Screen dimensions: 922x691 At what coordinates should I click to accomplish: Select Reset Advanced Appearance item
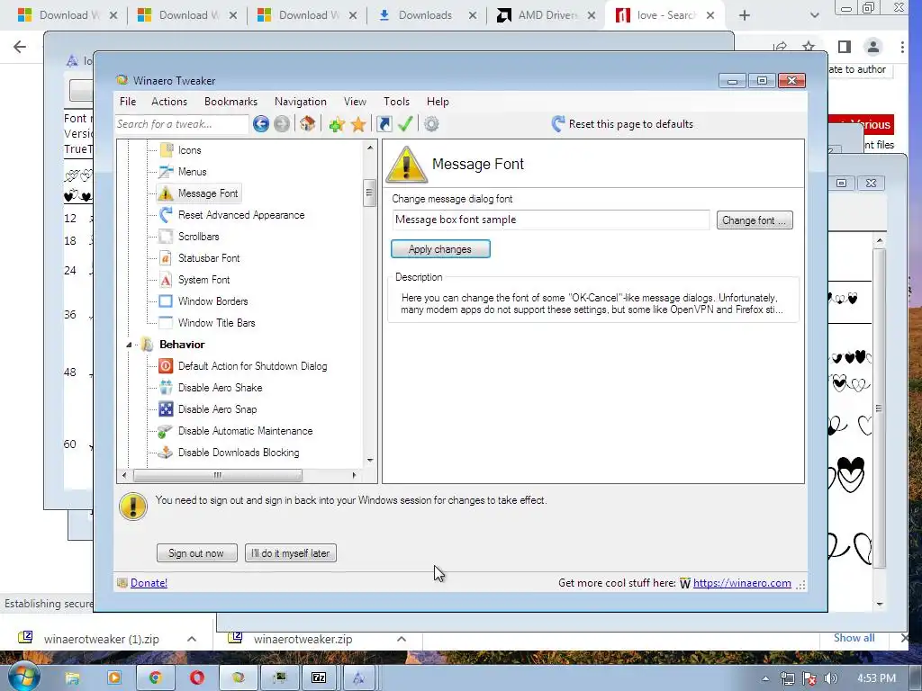point(241,215)
